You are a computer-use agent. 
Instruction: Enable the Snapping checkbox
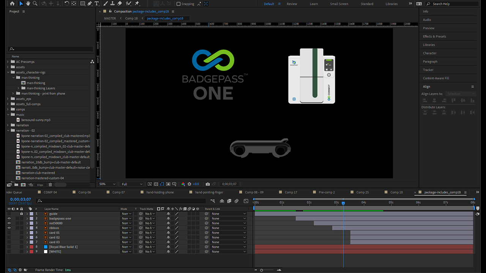(x=178, y=4)
